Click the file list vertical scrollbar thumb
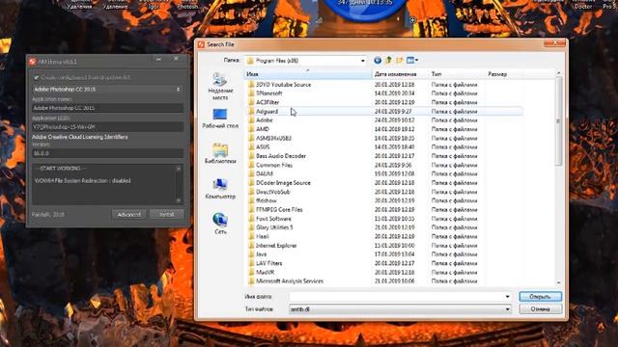This screenshot has height=347, width=618. [x=558, y=121]
